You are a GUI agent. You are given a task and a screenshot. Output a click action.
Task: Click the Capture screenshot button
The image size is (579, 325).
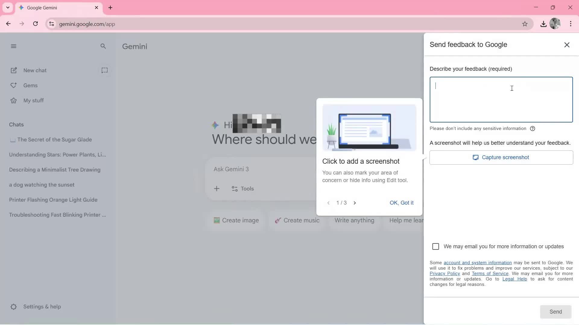pyautogui.click(x=501, y=157)
